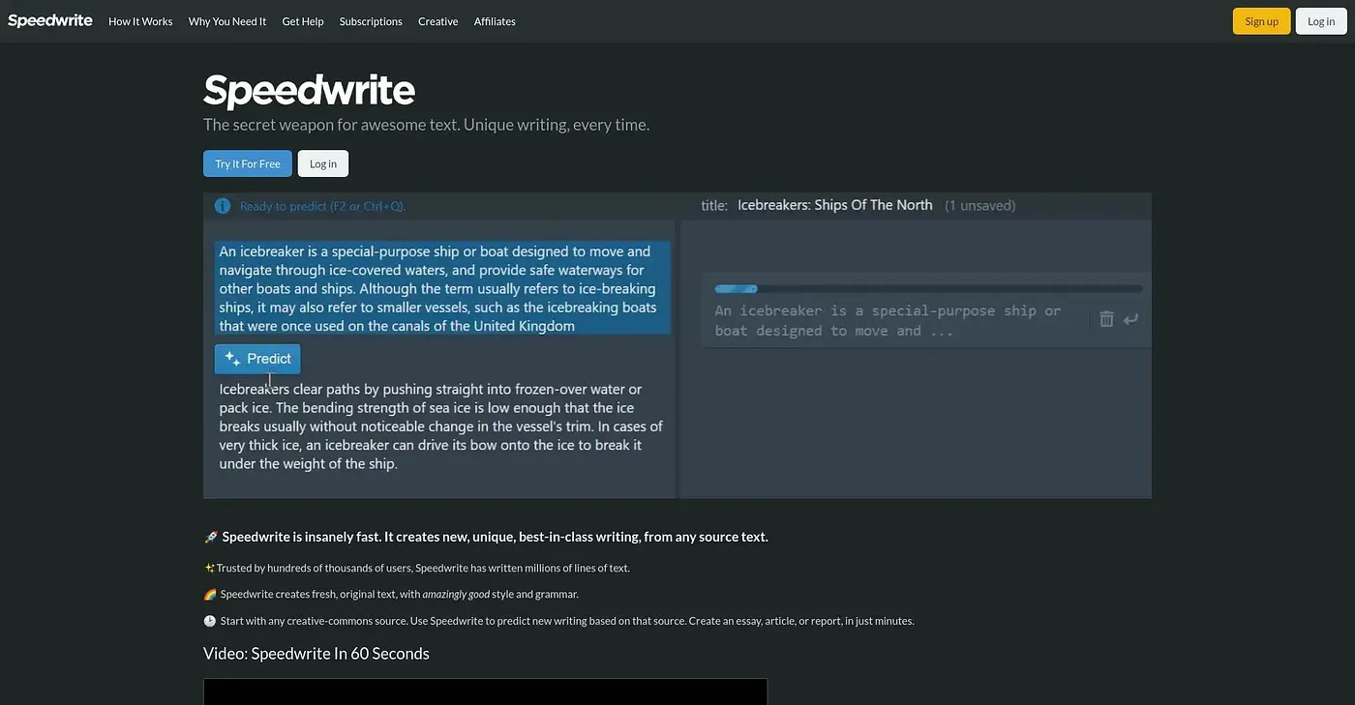The image size is (1355, 705).
Task: Click Log in button in top navbar
Action: tap(1321, 21)
